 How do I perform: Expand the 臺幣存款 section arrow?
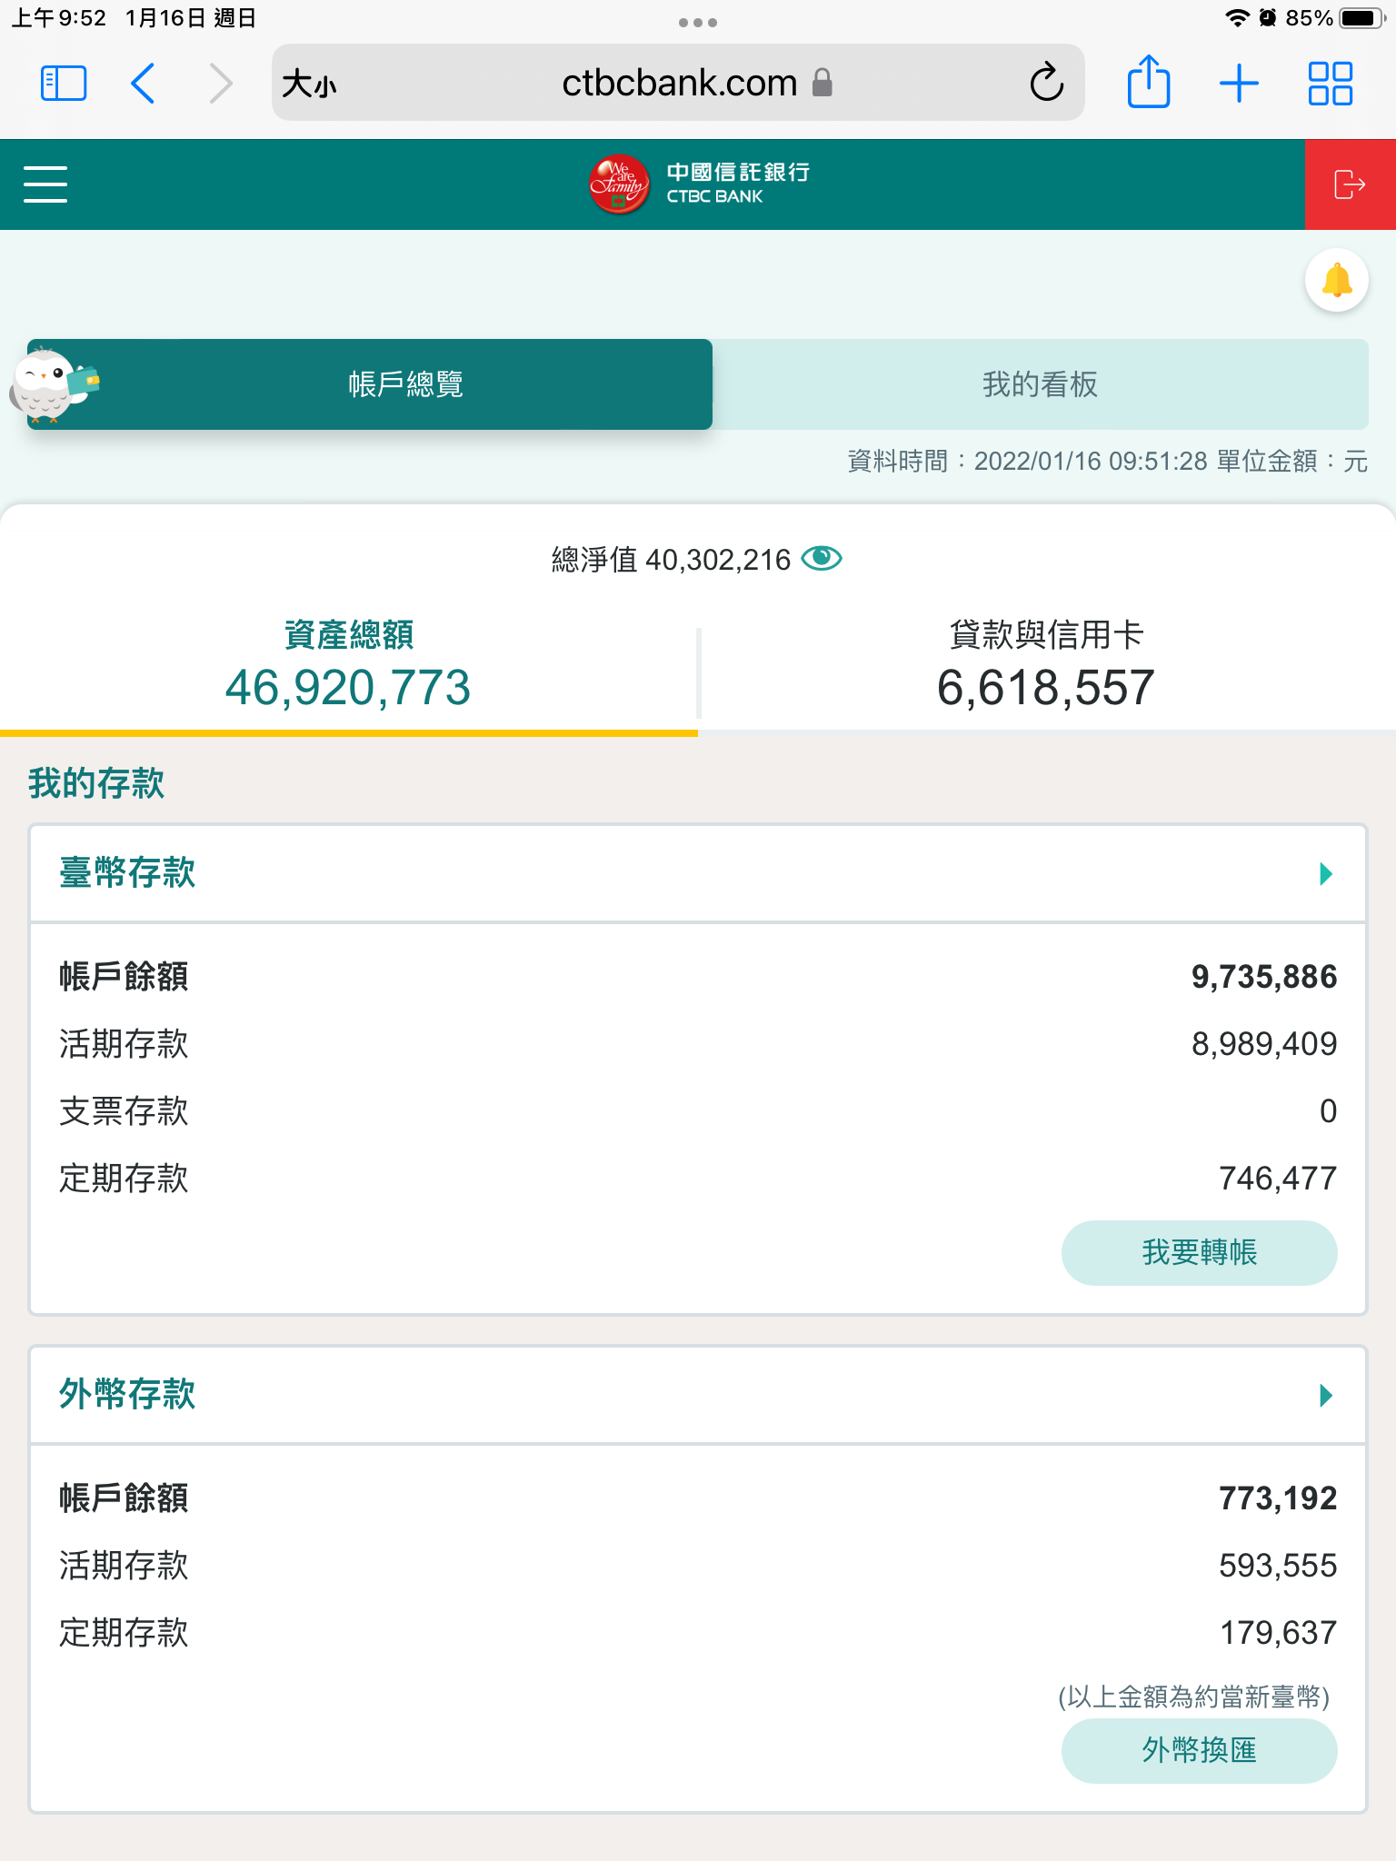point(1326,874)
